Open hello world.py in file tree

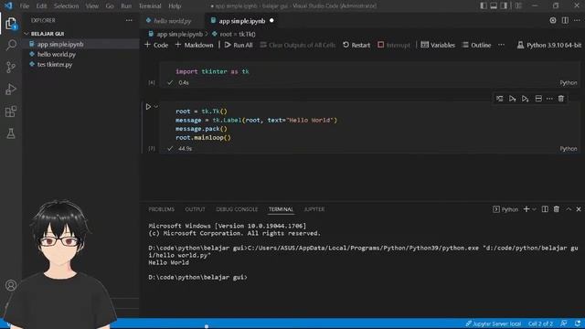click(56, 54)
